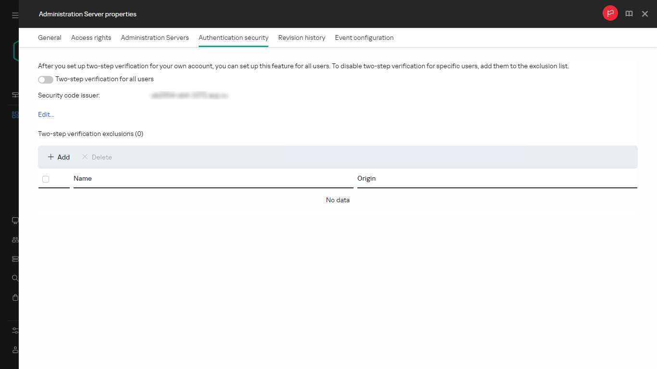Open the Event configuration tab

point(364,37)
